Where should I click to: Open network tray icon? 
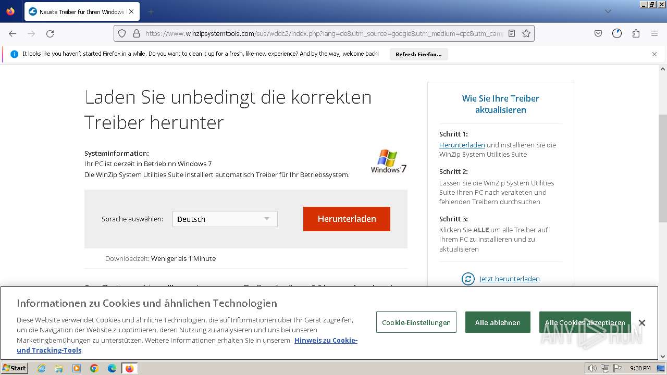point(605,368)
